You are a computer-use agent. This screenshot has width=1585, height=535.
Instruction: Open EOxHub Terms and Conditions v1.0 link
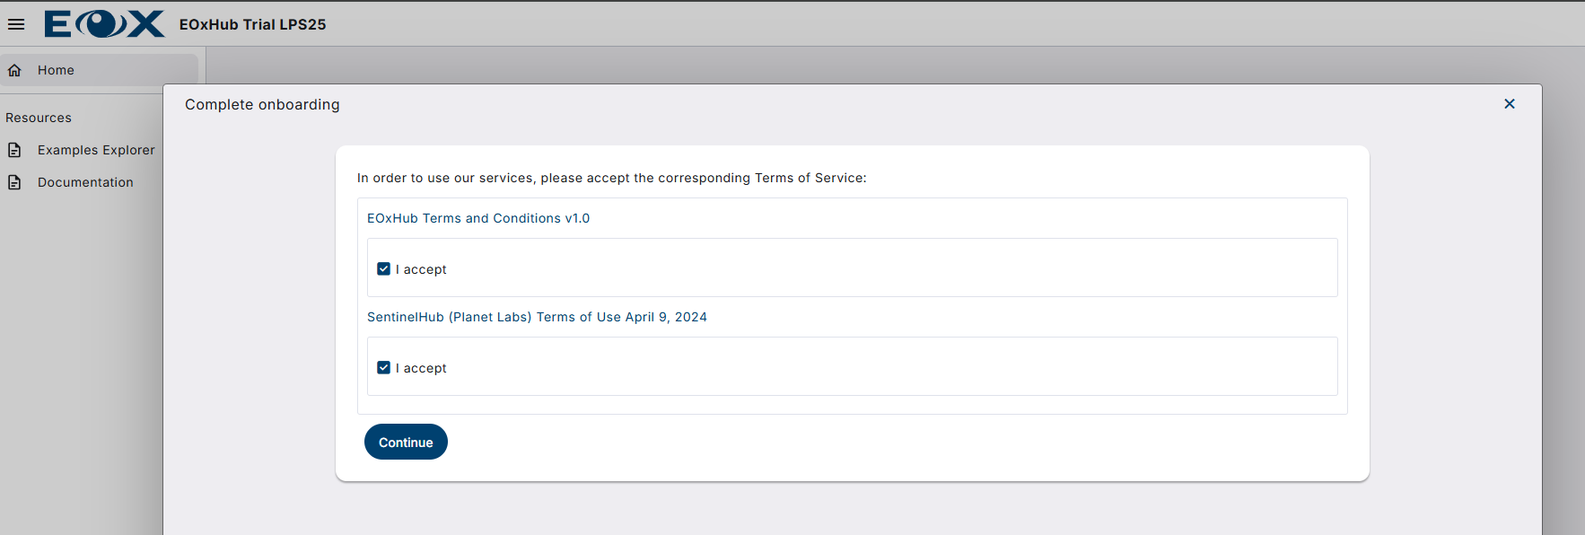[x=478, y=218]
